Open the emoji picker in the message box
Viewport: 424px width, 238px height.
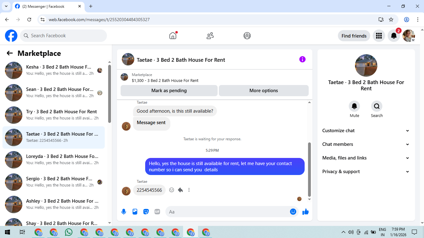coord(293,212)
